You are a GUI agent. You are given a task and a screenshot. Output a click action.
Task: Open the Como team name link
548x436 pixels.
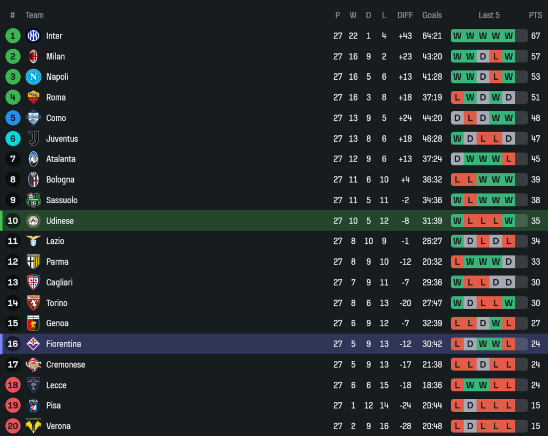click(56, 118)
